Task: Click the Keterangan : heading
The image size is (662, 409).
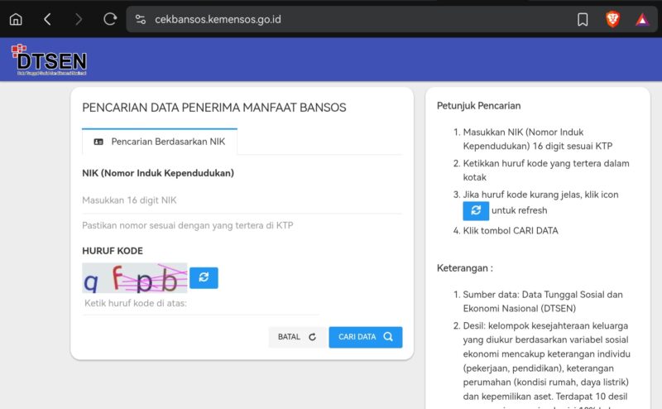Action: [x=465, y=268]
